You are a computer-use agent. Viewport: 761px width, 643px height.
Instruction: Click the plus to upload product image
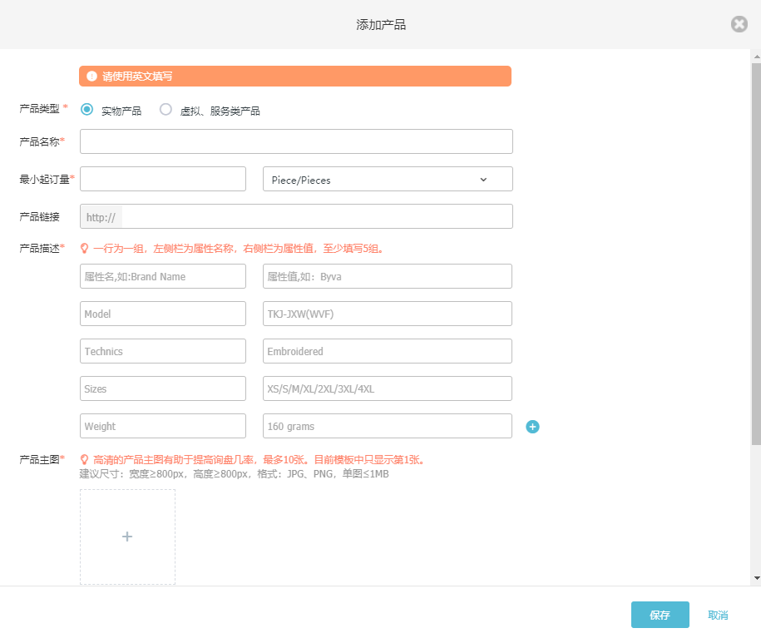click(127, 537)
